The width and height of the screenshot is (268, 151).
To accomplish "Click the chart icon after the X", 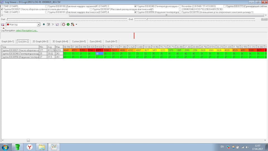I will coord(58,25).
